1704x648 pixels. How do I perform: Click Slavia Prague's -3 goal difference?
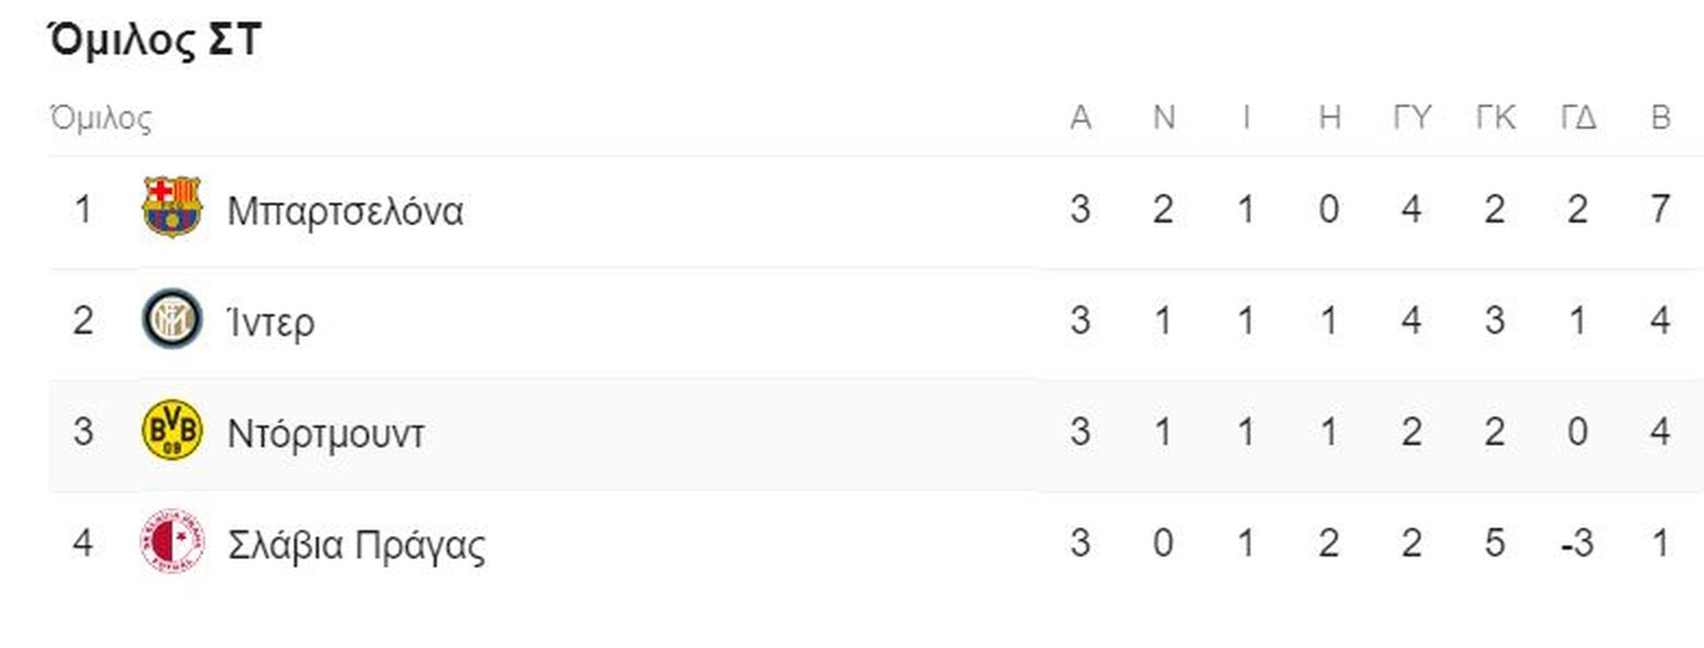[x=1577, y=543]
